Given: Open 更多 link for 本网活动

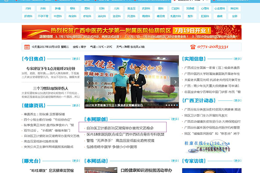Looking at the screenshot, I should point(175,161).
